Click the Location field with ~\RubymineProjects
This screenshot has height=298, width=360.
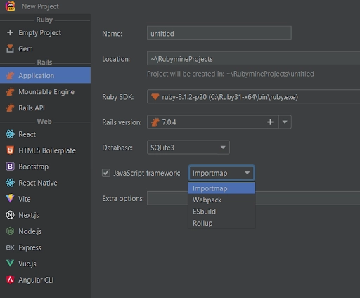click(253, 58)
